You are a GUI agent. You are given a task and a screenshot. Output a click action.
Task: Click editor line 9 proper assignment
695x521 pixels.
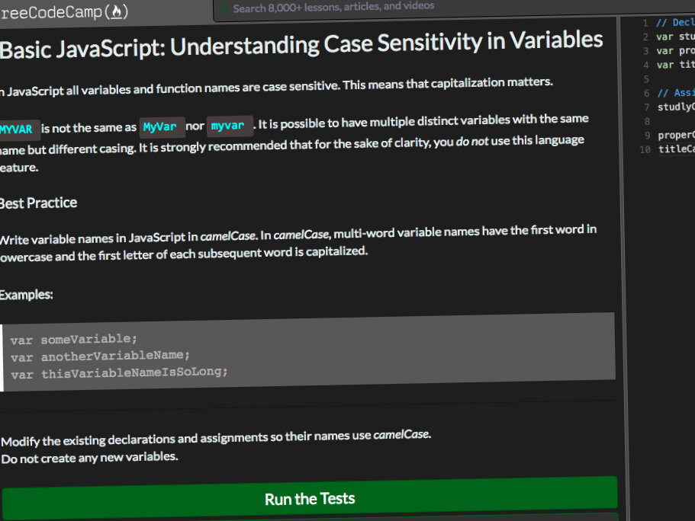click(x=676, y=135)
